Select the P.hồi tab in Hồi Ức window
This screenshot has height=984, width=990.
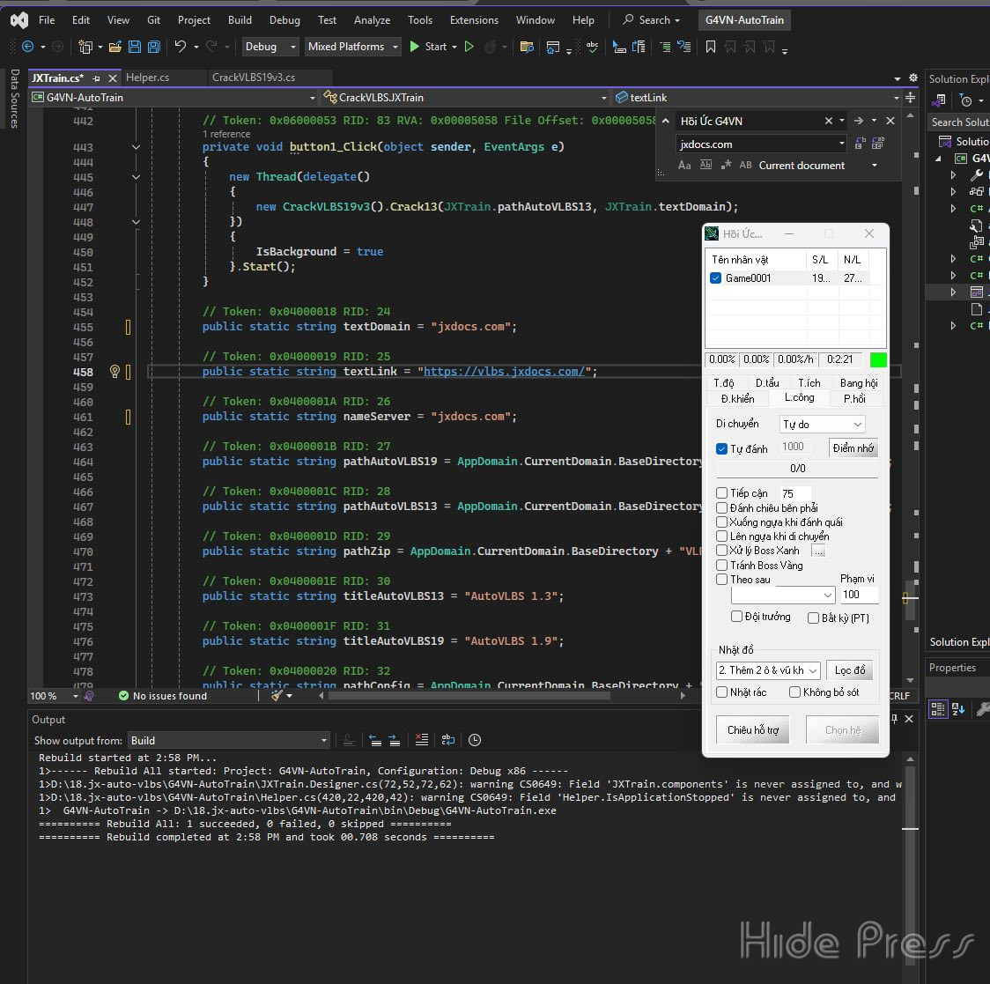[x=854, y=398]
